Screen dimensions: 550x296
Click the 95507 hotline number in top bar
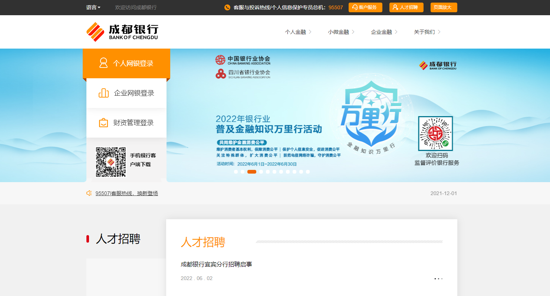tap(336, 7)
